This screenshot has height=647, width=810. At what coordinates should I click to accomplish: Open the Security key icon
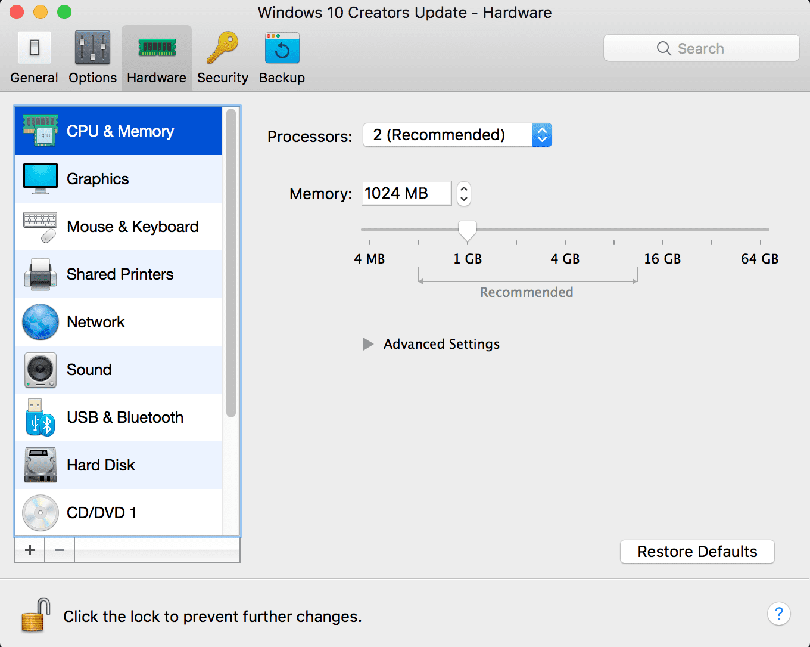click(222, 47)
